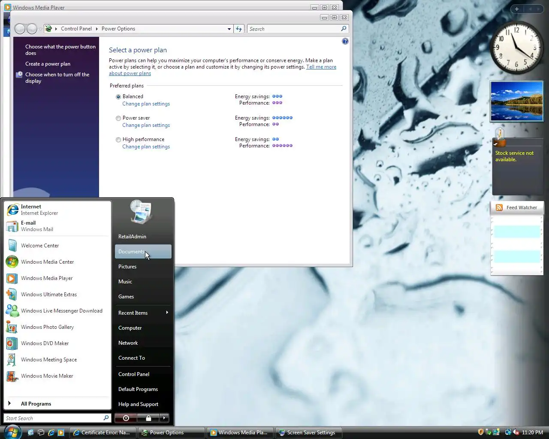549x439 pixels.
Task: Click the arrow after Control Panel breadcrumb
Action: (97, 29)
